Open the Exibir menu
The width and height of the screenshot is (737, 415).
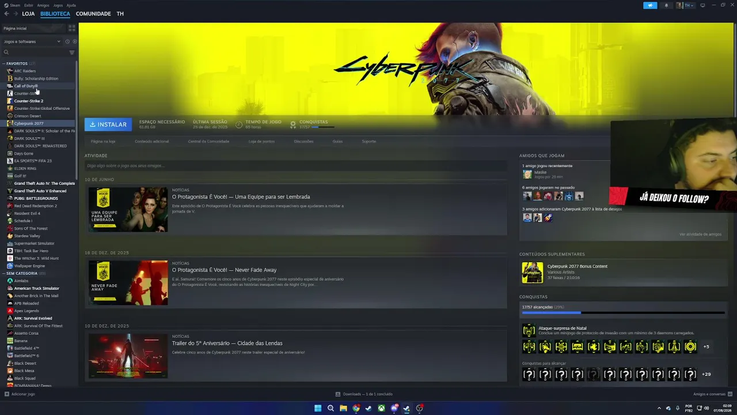tap(28, 5)
